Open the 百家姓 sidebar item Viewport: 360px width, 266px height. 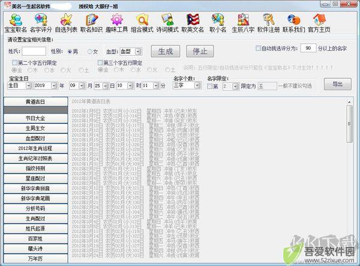pos(35,238)
